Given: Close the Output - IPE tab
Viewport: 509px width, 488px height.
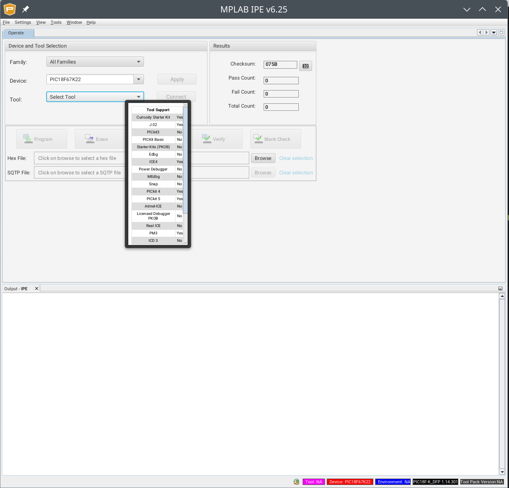Looking at the screenshot, I should click(x=37, y=289).
